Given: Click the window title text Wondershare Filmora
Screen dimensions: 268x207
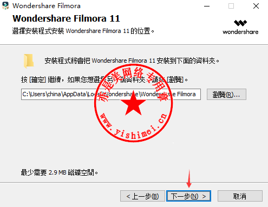Looking at the screenshot, I should [x=47, y=6].
